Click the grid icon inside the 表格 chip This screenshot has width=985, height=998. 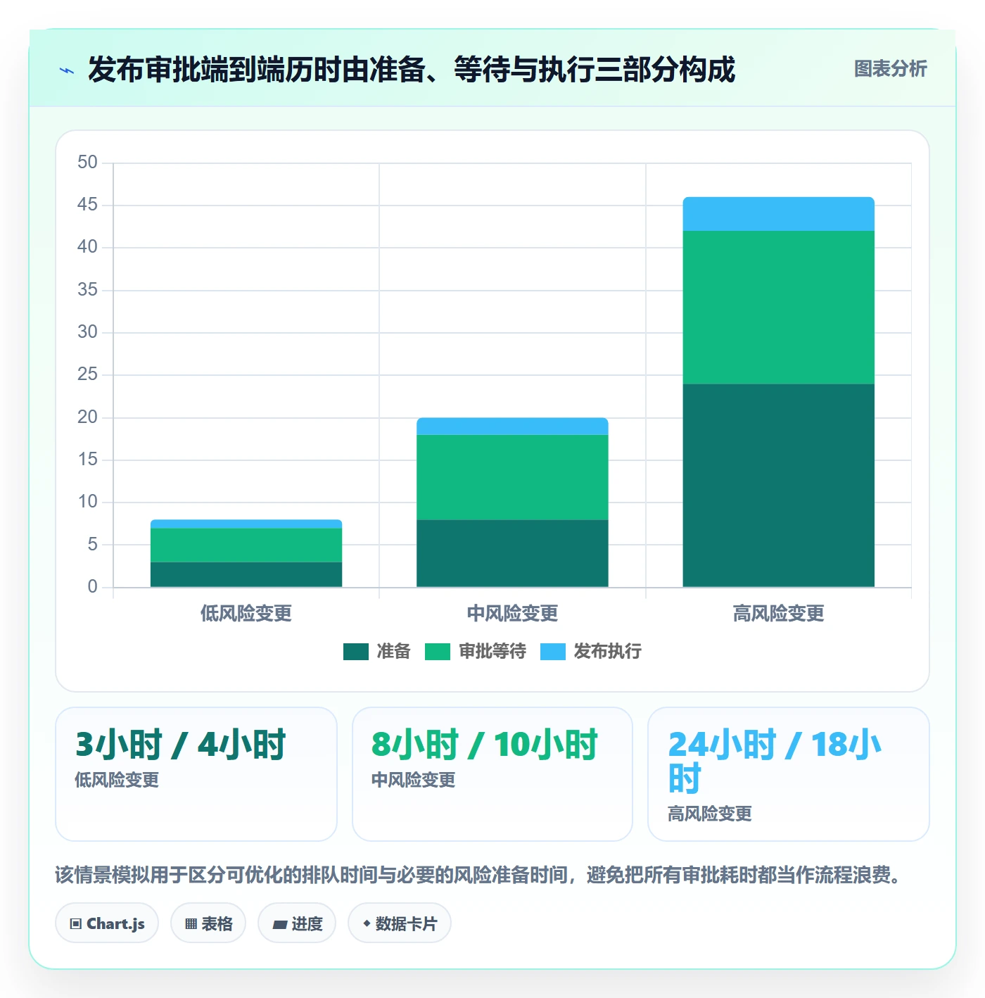pos(191,924)
